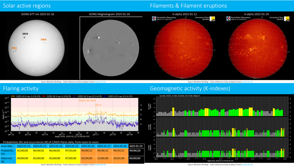Click the Kp-index NOAA bar chart
Image resolution: width=294 pixels, height=166 pixels.
pos(222,106)
